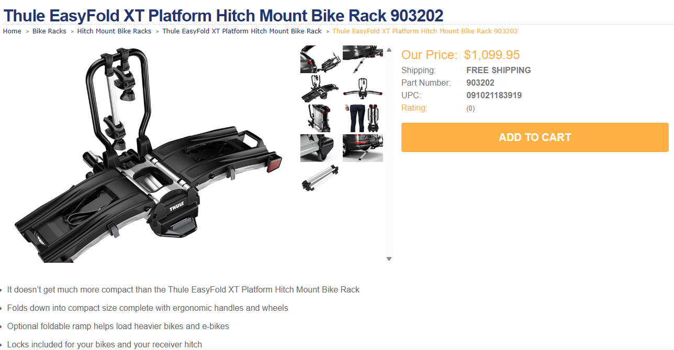
Task: Click thumbnail gallery scroll down arrow
Action: pos(389,259)
